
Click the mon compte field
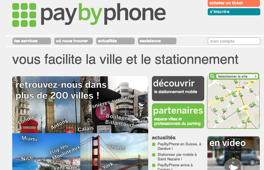[234, 41]
